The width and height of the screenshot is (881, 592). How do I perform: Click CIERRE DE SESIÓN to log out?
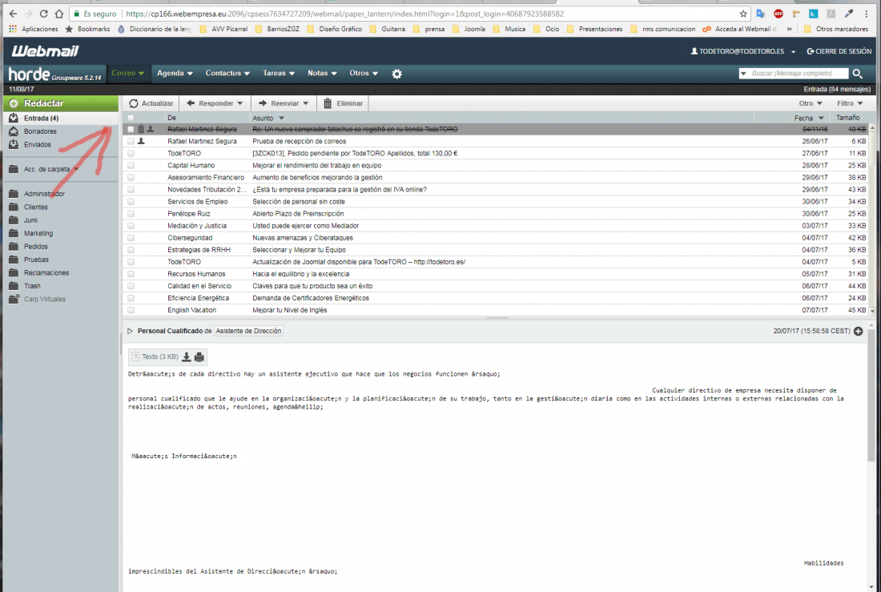click(839, 51)
